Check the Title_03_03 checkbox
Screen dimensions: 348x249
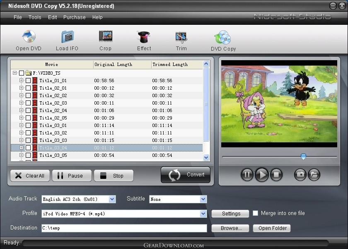coord(28,140)
